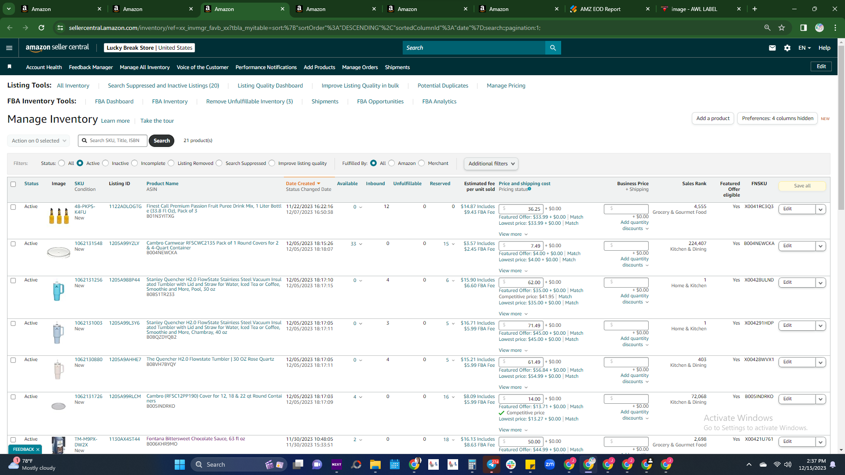Check the box for SKU 1062131548 row
Image resolution: width=845 pixels, height=475 pixels.
pyautogui.click(x=13, y=244)
